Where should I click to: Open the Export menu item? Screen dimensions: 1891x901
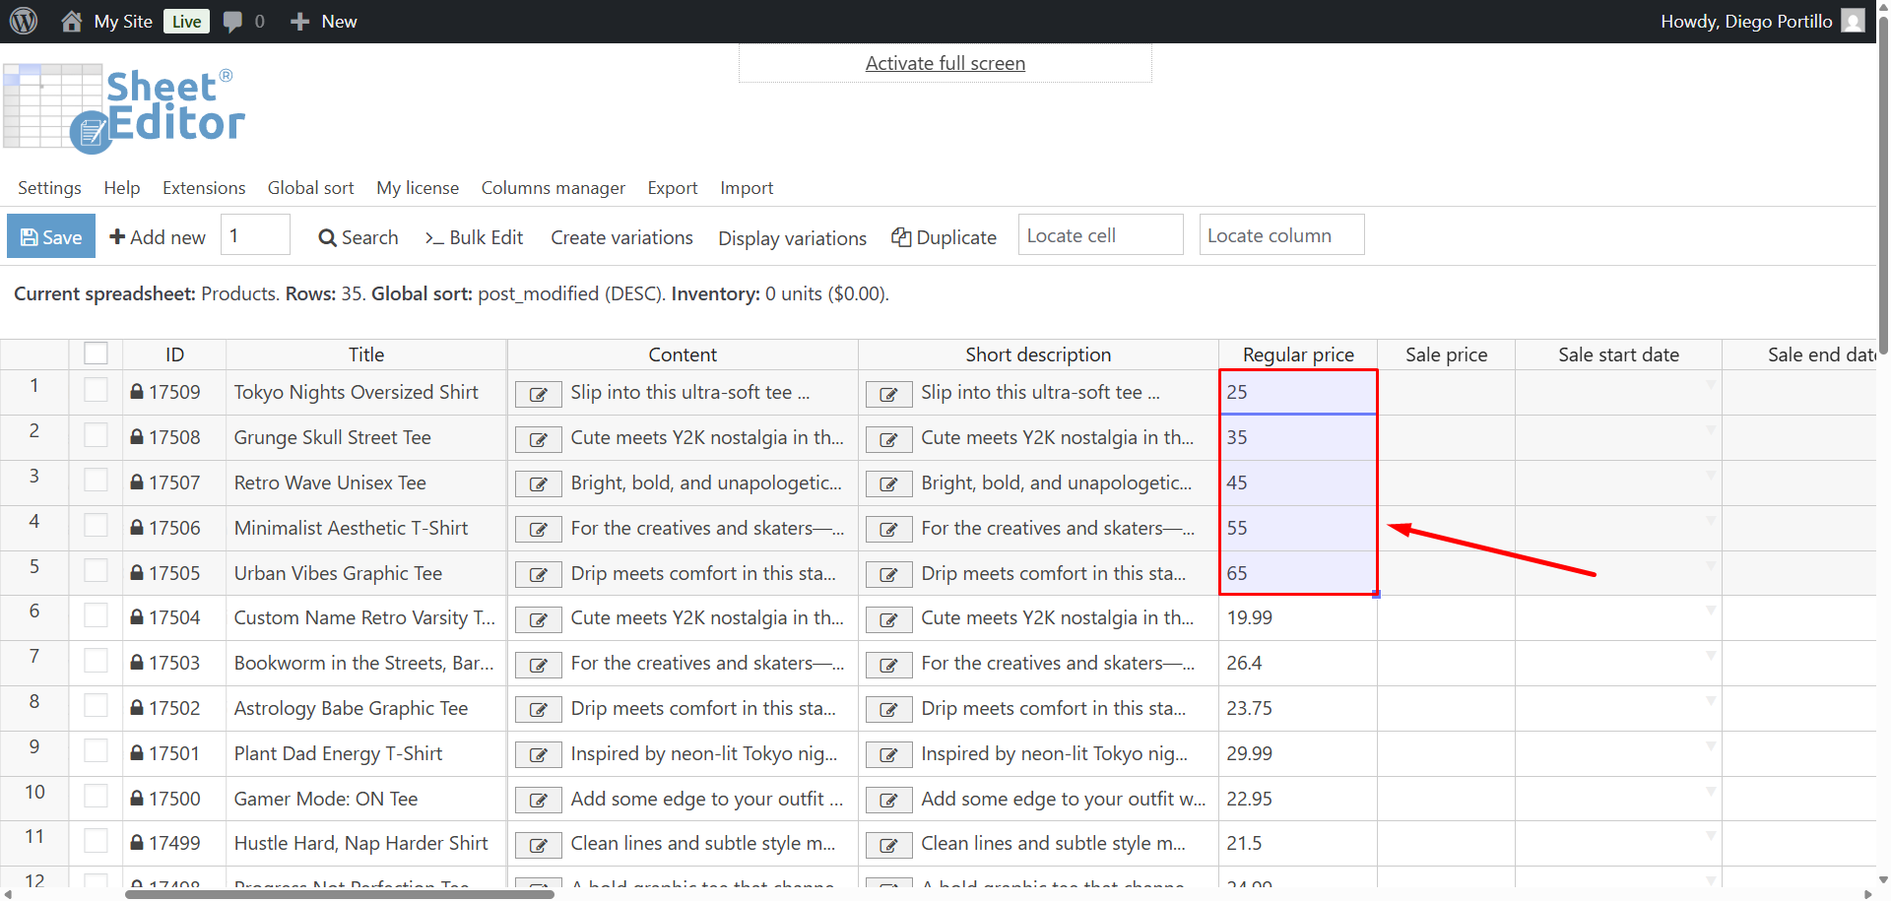(672, 188)
